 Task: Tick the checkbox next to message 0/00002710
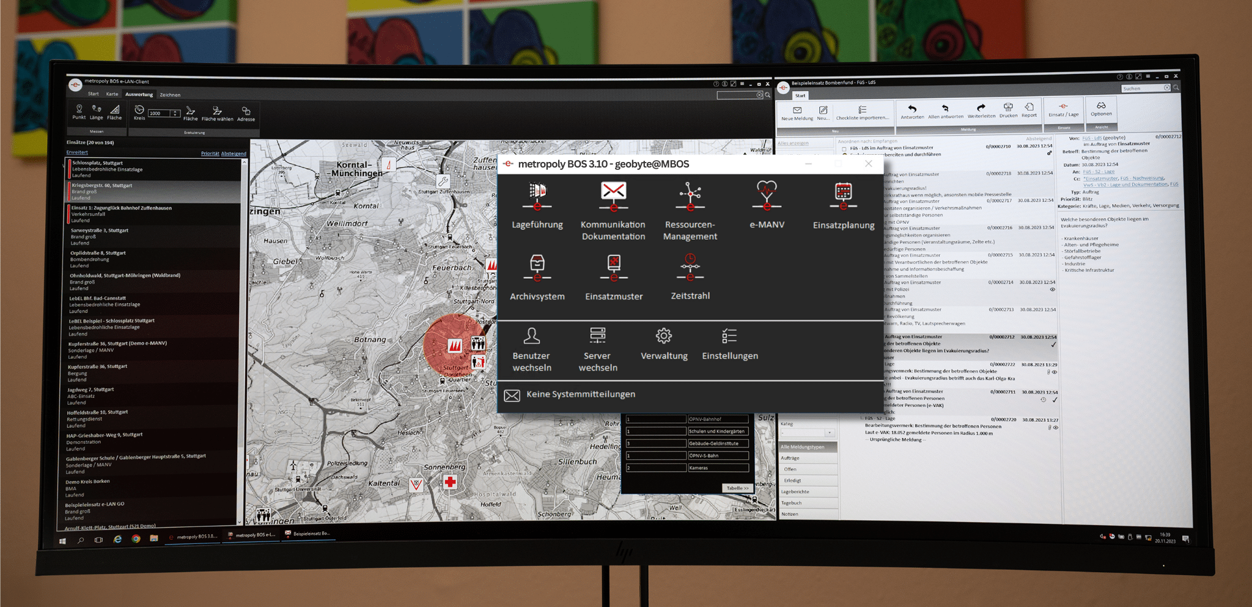point(844,149)
